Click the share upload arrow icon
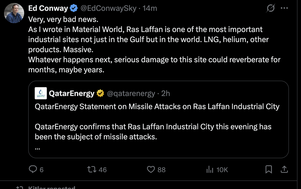The image size is (301, 189). pos(284,169)
